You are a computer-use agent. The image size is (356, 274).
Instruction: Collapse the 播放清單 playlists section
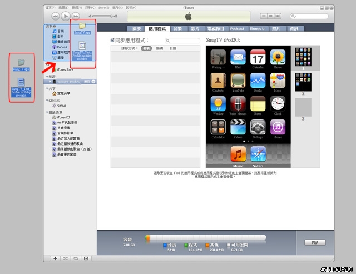coord(47,112)
